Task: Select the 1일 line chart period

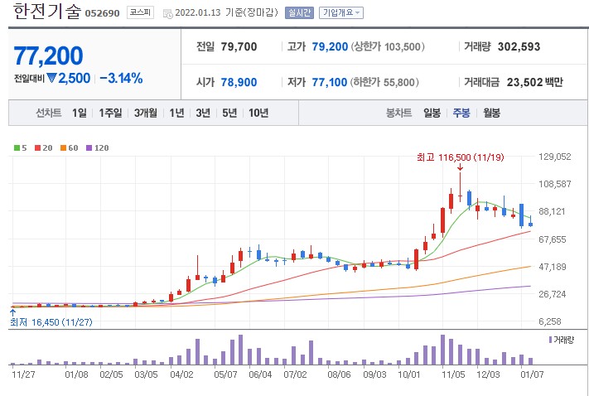Action: click(x=80, y=113)
